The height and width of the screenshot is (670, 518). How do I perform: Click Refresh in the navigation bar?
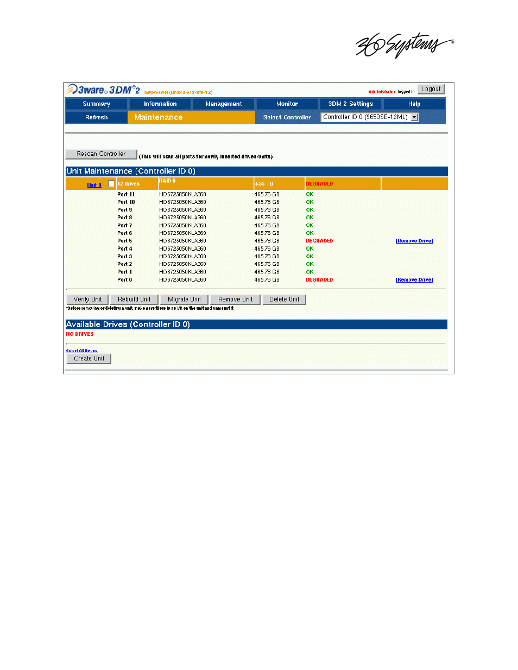[97, 117]
